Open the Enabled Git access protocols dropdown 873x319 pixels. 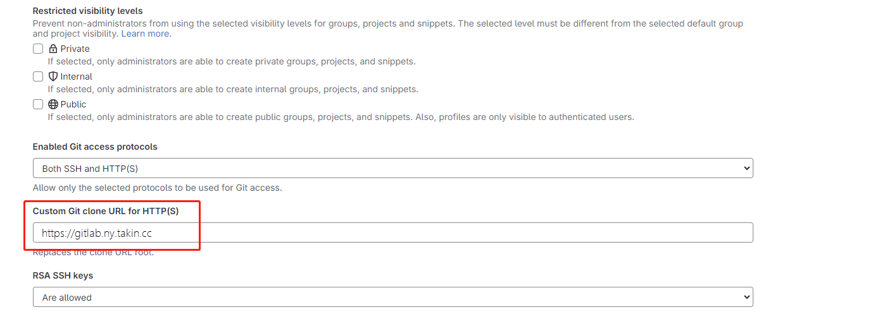click(393, 168)
